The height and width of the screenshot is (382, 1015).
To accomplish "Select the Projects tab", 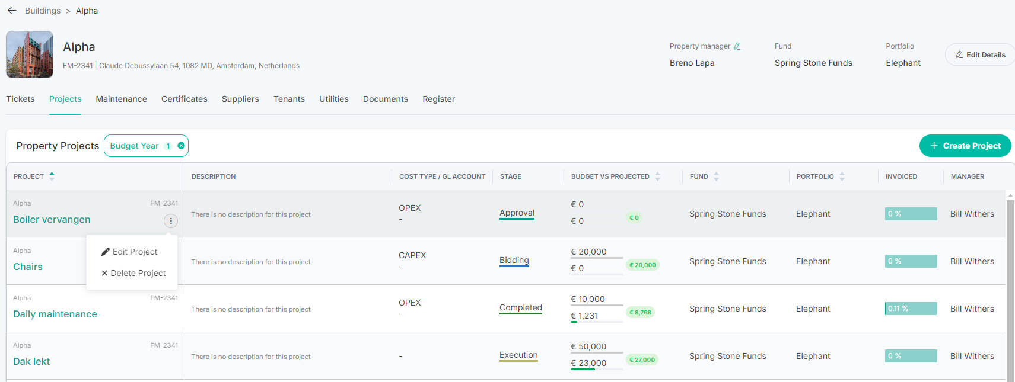I will (65, 99).
